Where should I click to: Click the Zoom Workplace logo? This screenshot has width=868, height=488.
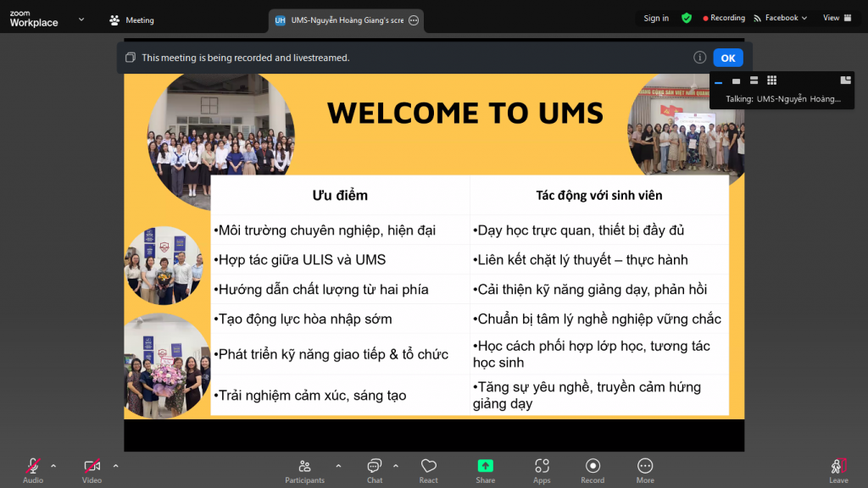tap(34, 19)
